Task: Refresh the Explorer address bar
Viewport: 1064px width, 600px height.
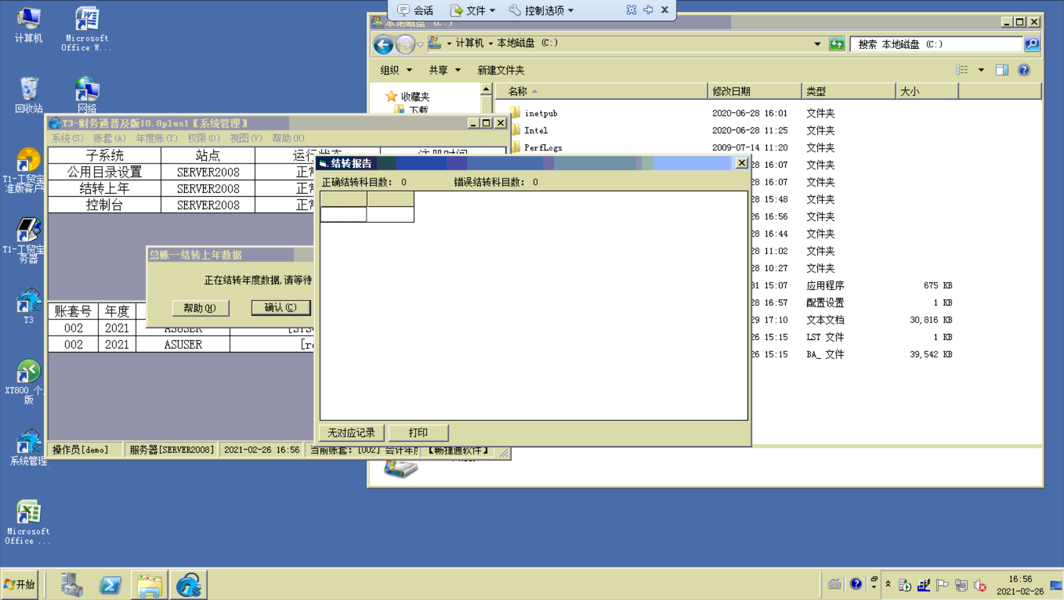Action: tap(837, 44)
